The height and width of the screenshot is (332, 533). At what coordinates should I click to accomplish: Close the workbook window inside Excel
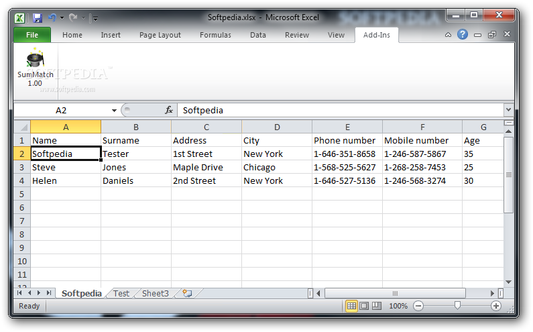coord(507,34)
